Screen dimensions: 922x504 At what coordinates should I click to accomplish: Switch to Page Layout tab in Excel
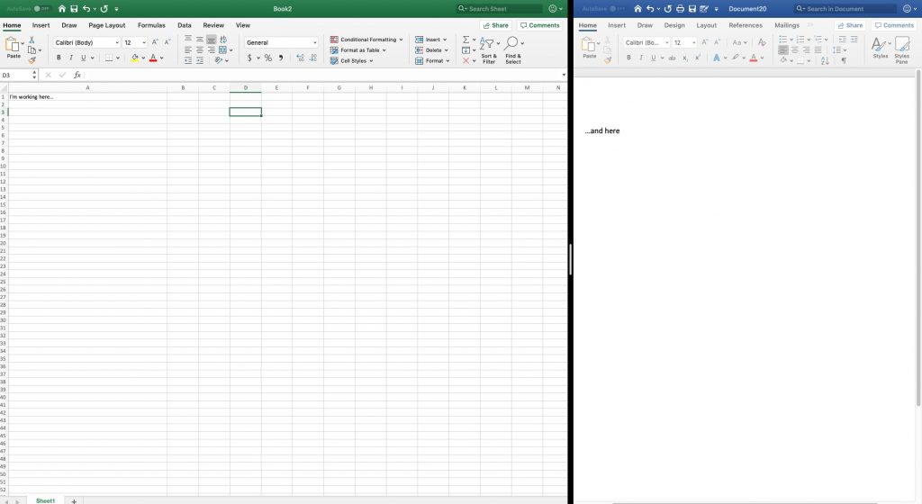(106, 25)
